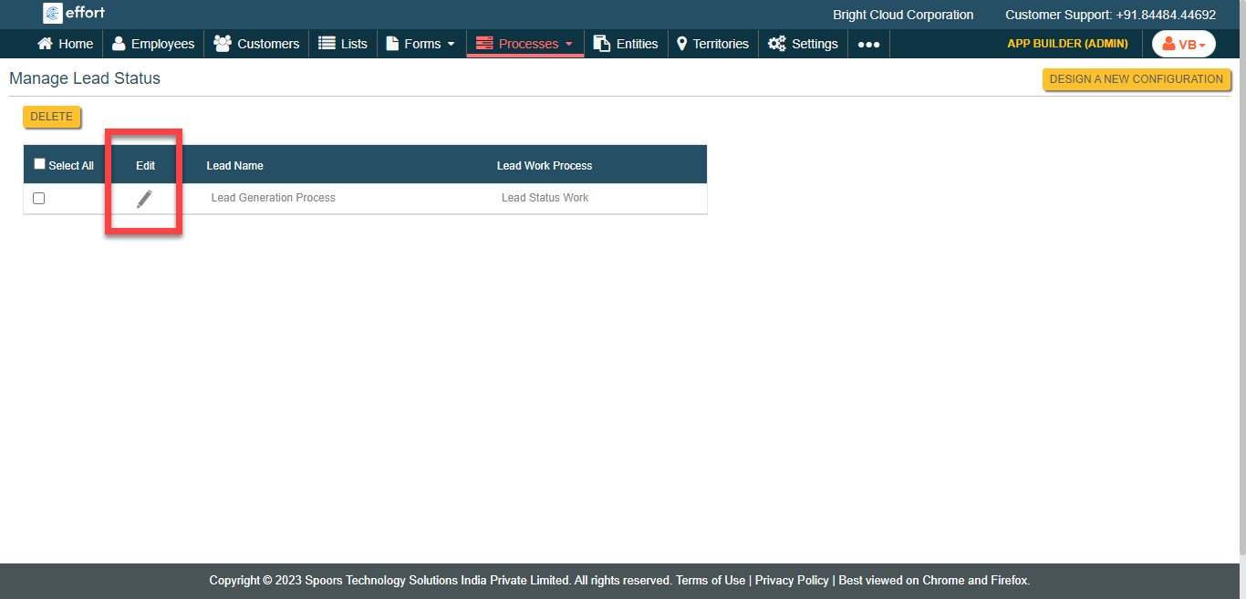
Task: Open Employees via the person icon
Action: point(119,44)
